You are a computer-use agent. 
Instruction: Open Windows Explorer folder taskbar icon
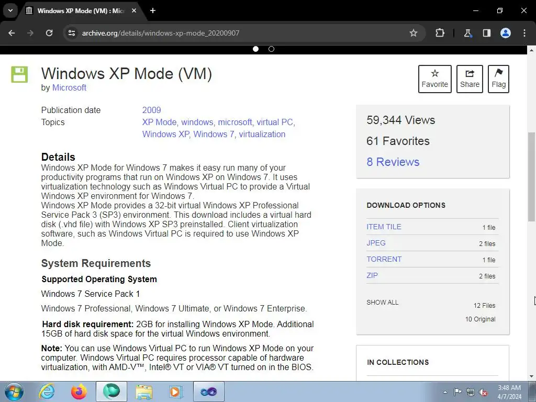coord(144,392)
